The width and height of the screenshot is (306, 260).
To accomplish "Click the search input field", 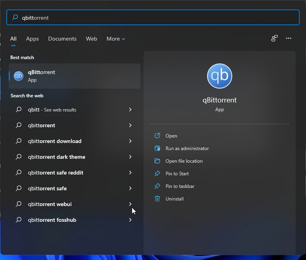I will pos(153,17).
